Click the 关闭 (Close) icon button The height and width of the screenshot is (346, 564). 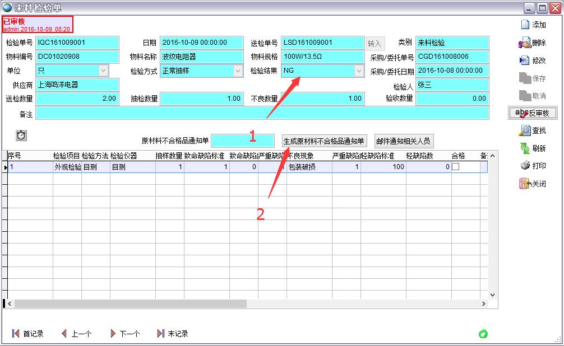(533, 184)
